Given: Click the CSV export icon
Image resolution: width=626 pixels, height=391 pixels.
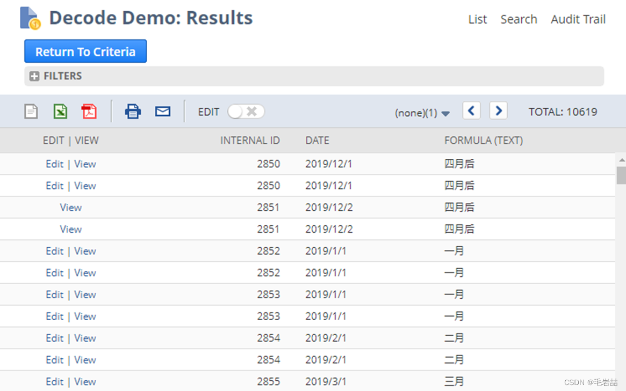Looking at the screenshot, I should [x=31, y=111].
